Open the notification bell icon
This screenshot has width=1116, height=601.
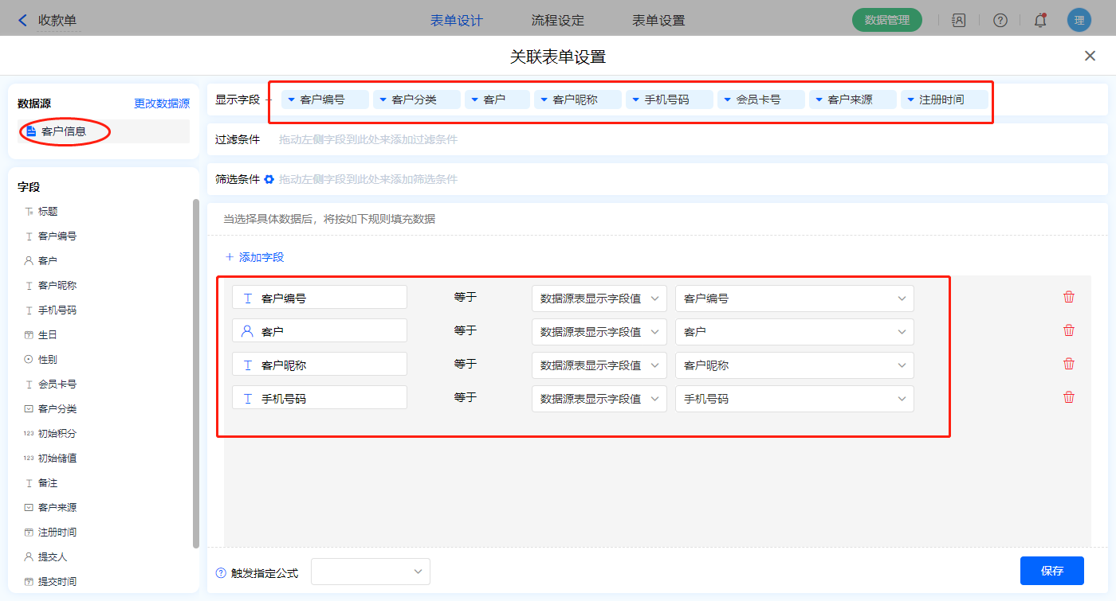pyautogui.click(x=1040, y=21)
